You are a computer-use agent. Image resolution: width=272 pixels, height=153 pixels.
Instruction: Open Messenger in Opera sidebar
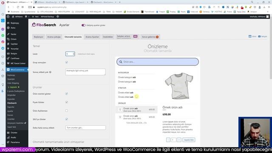coord(3,29)
